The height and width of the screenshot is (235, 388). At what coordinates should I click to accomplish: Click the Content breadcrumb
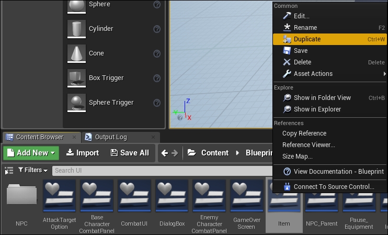coord(215,153)
